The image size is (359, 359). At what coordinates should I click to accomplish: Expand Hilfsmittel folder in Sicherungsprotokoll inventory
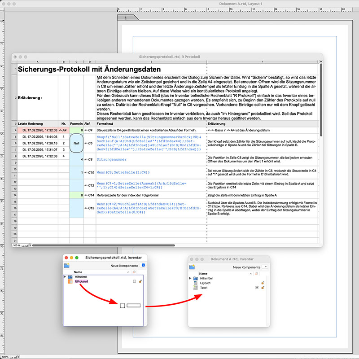coord(65,277)
